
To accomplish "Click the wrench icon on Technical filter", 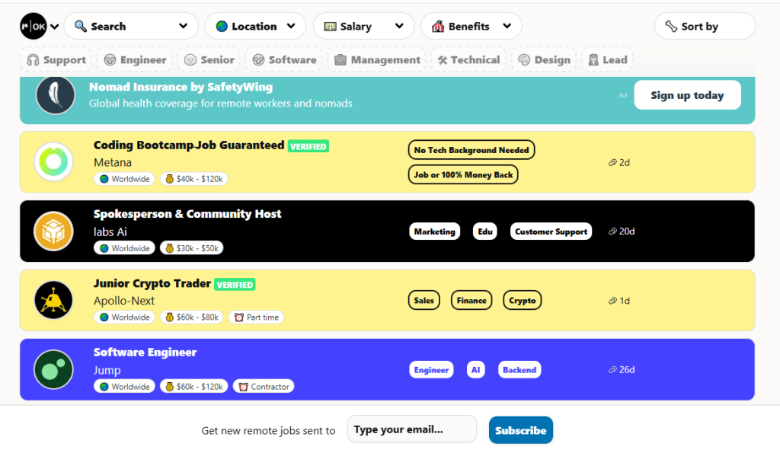I will (444, 59).
